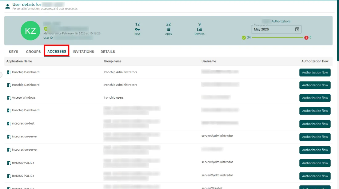This screenshot has width=339, height=189.
Task: Open the INVITATIONS tab
Action: pos(83,52)
